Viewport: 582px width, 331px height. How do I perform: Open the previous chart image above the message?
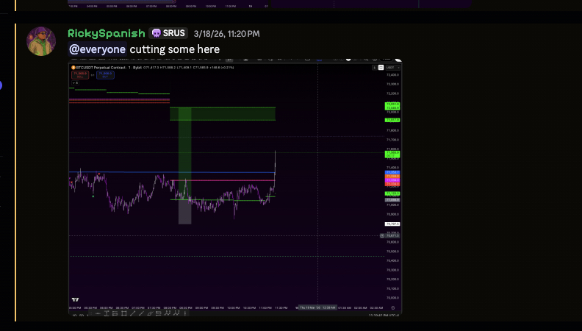[269, 4]
